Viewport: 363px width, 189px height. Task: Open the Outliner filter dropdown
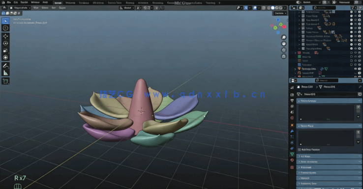coord(354,8)
